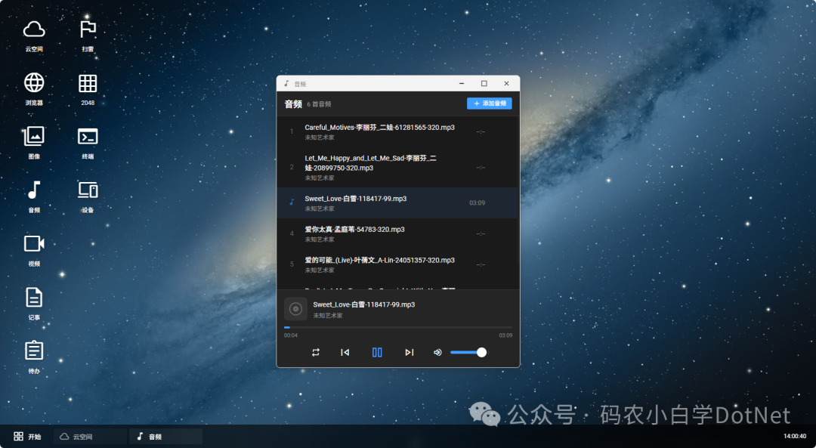
Task: Adjust the volume slider
Action: coord(468,352)
